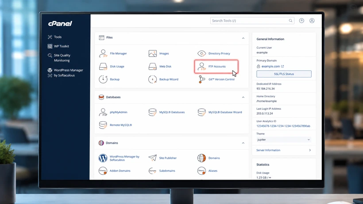Open the phpMyAdmin icon
The image size is (363, 204).
coord(103,112)
